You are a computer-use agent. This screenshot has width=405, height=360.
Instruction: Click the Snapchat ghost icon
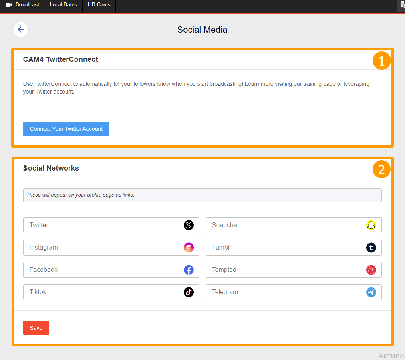point(371,225)
